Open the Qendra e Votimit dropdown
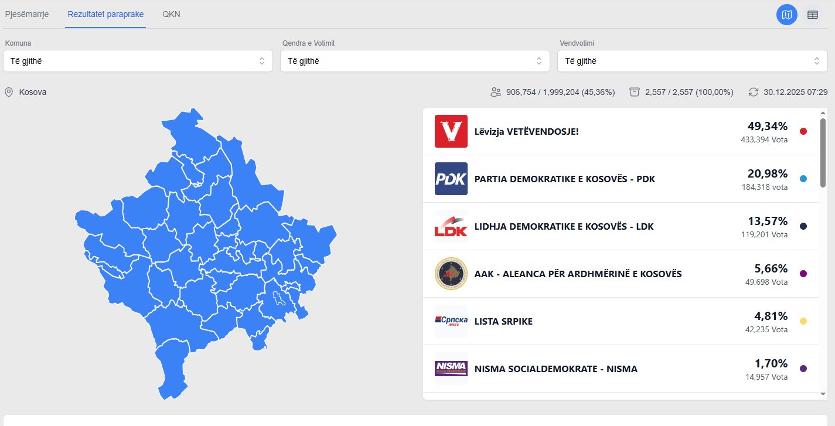The image size is (835, 426). (x=415, y=61)
